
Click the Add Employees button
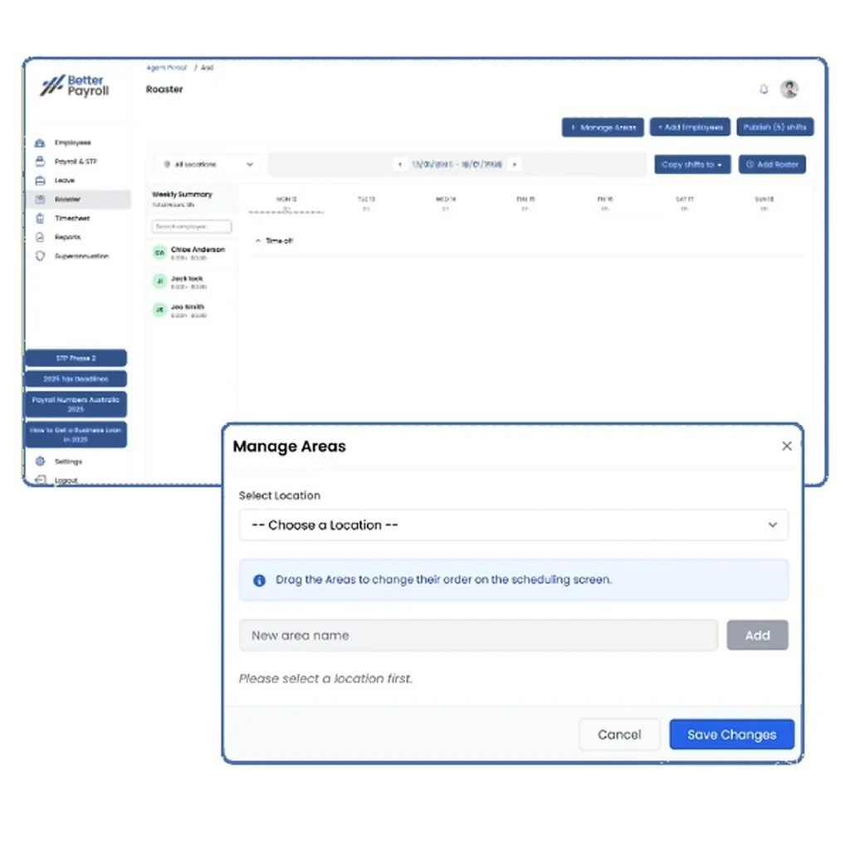pyautogui.click(x=690, y=127)
